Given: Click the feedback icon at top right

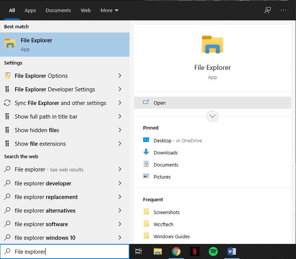Looking at the screenshot, I should click(x=268, y=10).
